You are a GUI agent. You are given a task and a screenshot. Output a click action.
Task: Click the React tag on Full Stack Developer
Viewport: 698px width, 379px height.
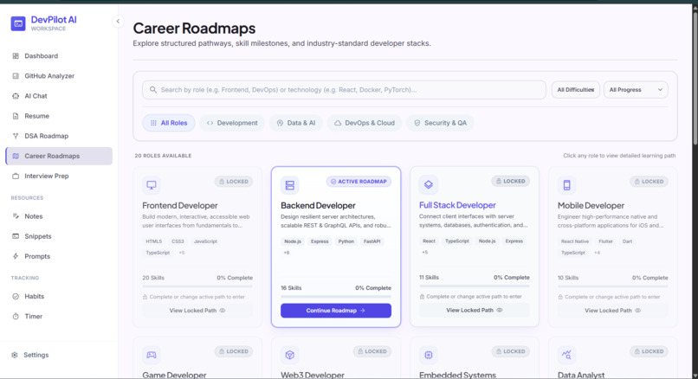430,241
